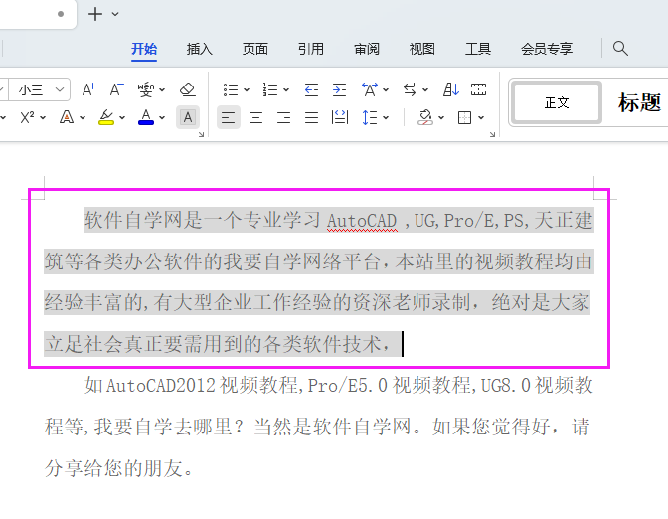
Task: Click the increase indent icon
Action: [x=339, y=89]
